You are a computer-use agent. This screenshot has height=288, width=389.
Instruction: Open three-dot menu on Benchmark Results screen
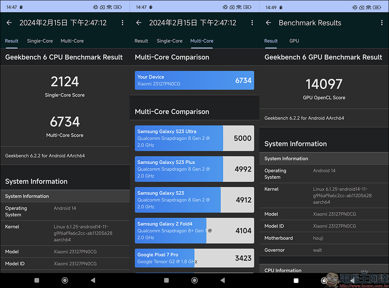click(x=382, y=23)
